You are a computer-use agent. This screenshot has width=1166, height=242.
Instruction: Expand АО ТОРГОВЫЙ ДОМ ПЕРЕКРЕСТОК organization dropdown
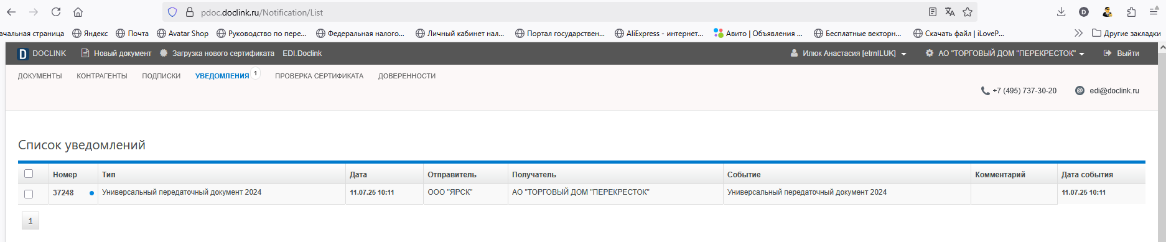pos(1004,54)
